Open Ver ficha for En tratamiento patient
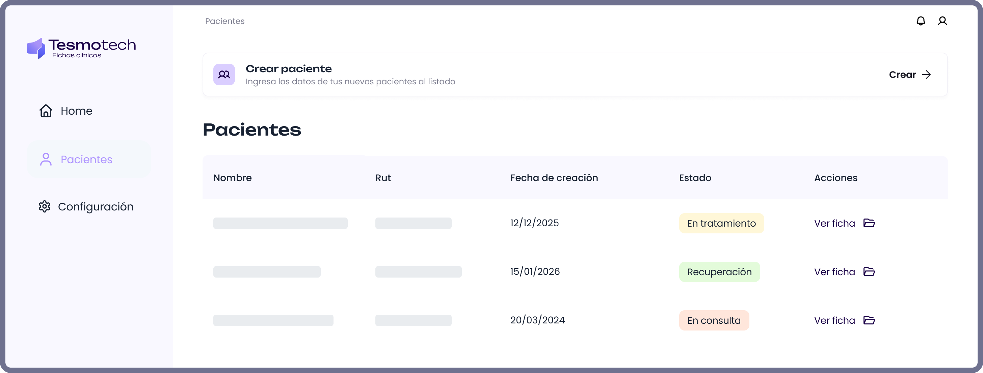Viewport: 983px width, 373px height. (834, 224)
